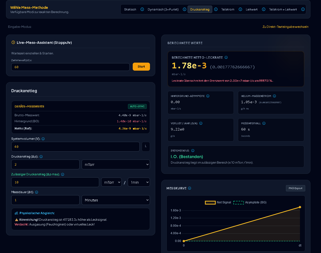Select the active Druckanstieg tab
Viewport: 321px width, 253px height.
click(x=200, y=10)
